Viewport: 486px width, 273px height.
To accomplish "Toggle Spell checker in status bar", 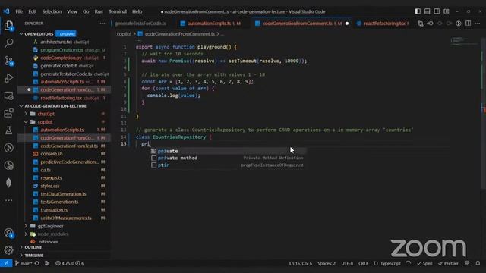I will (x=424, y=263).
